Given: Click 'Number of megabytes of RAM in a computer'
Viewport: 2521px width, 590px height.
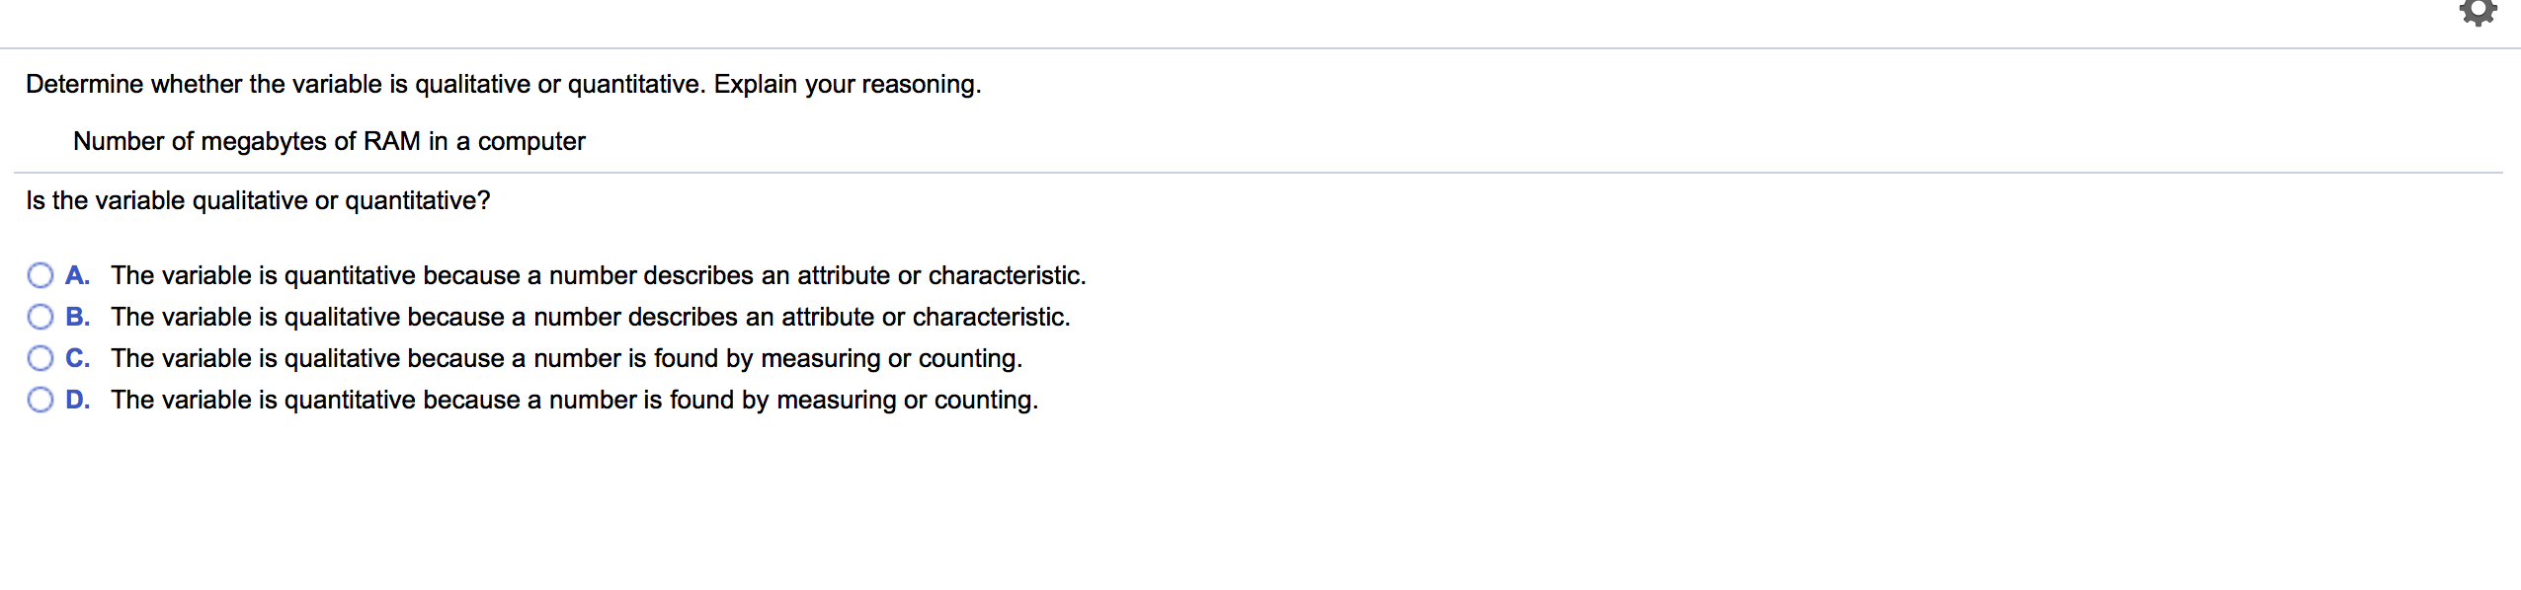Looking at the screenshot, I should 329,141.
